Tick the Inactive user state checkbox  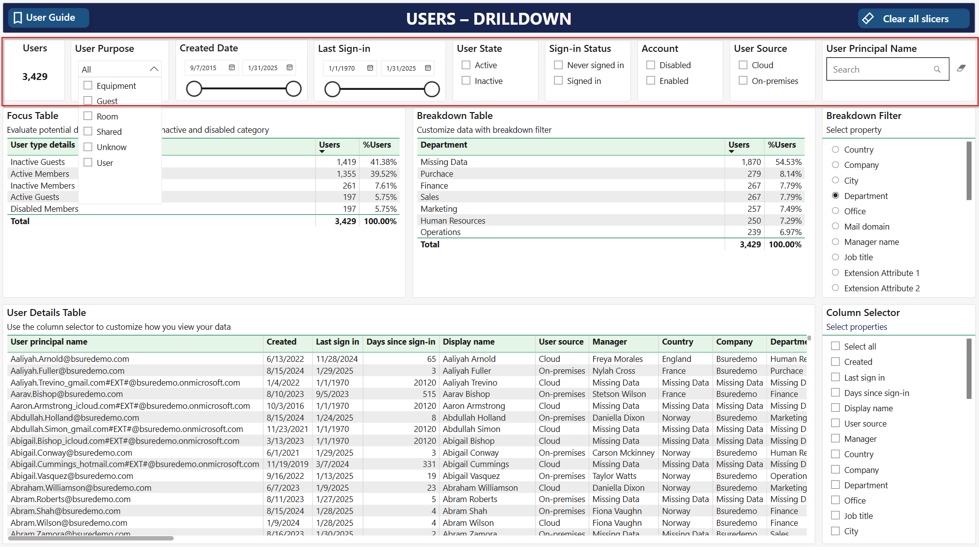[466, 80]
